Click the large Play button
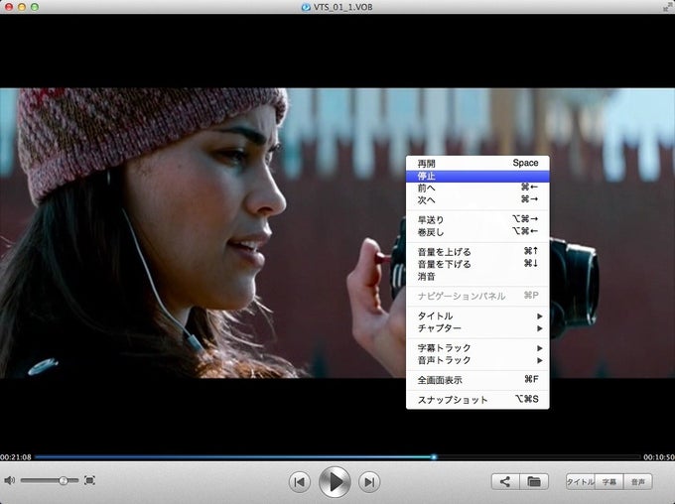This screenshot has height=504, width=675. click(x=335, y=481)
